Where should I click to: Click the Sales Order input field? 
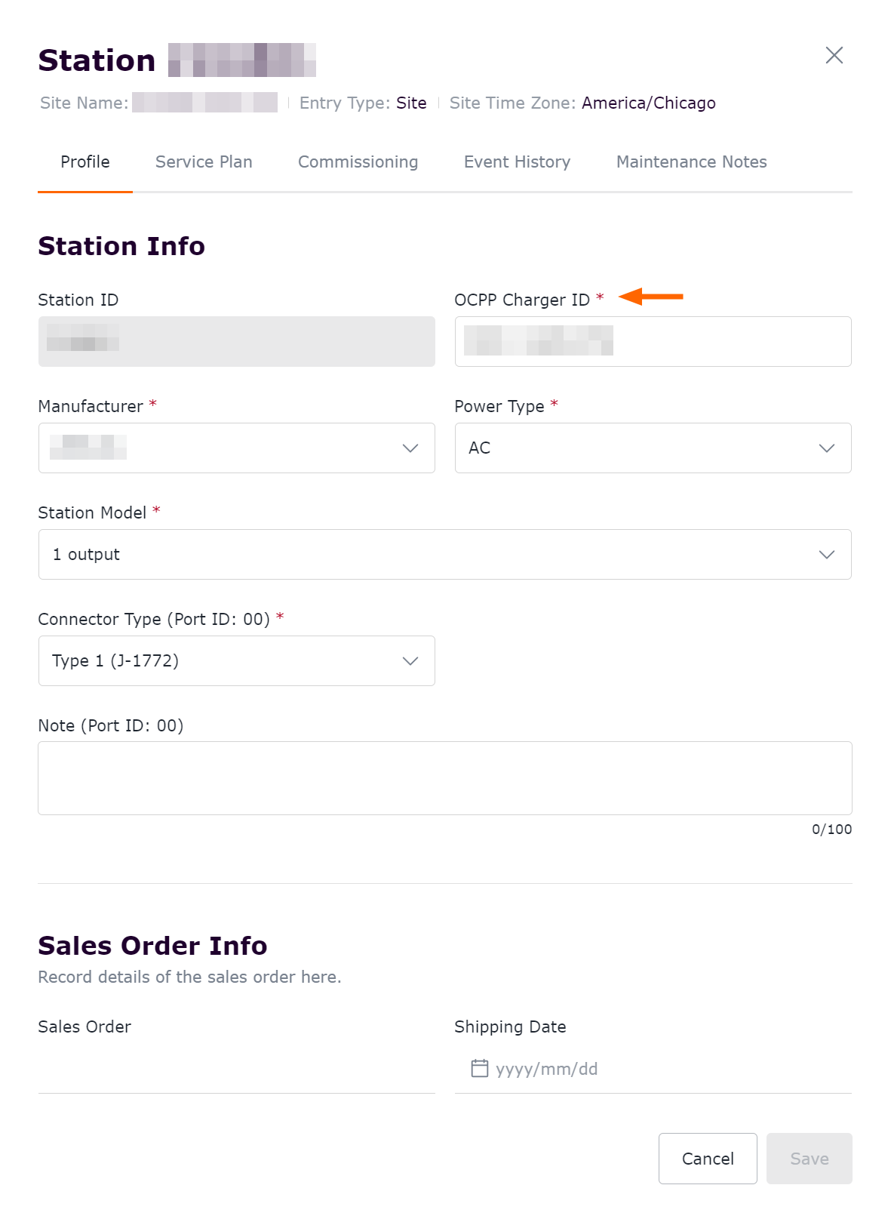pyautogui.click(x=236, y=1069)
